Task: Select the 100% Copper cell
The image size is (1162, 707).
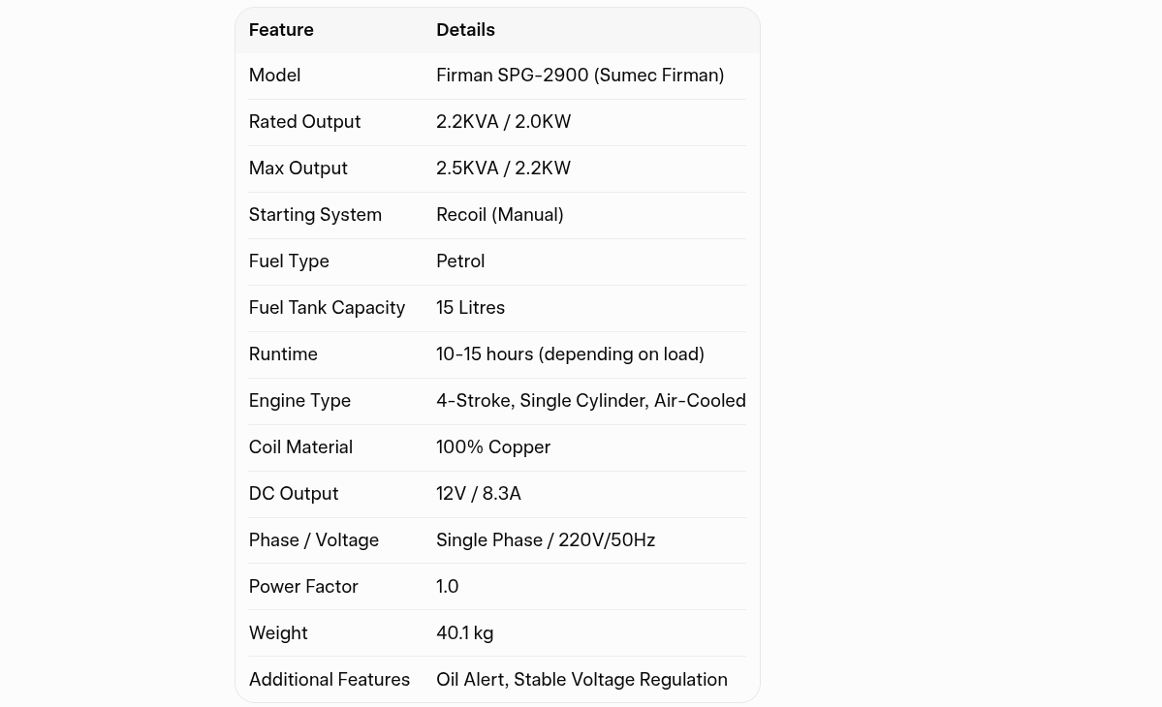Action: 493,447
